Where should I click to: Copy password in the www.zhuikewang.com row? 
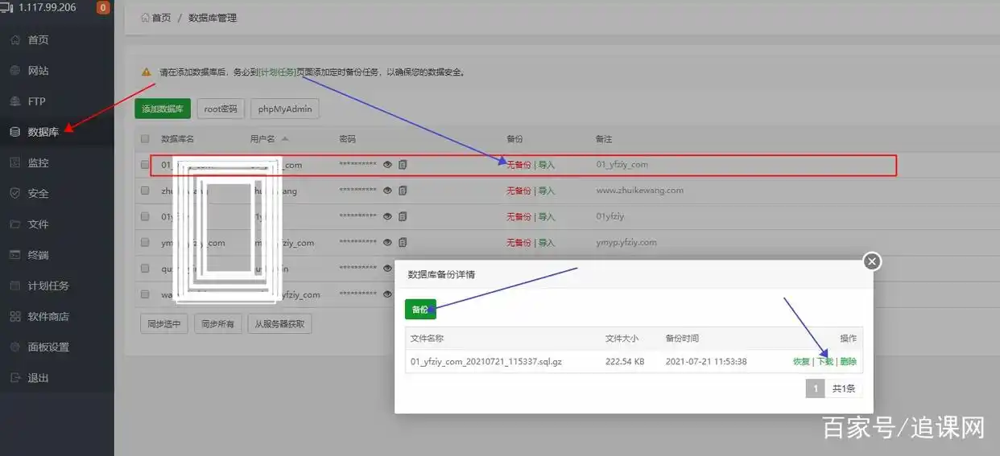click(x=403, y=191)
